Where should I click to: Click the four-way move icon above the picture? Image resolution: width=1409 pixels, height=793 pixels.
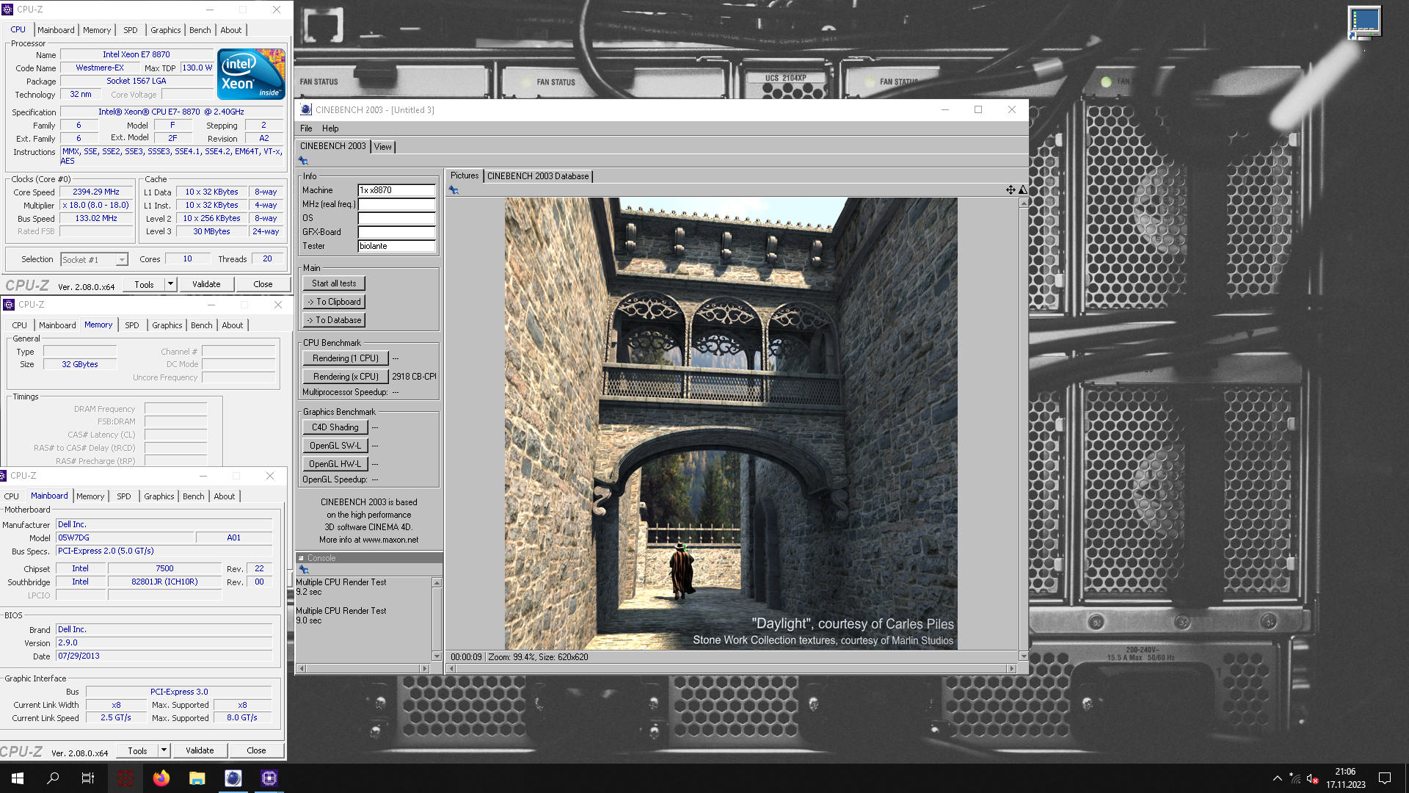[x=1011, y=190]
